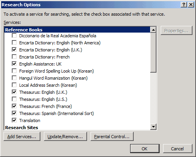This screenshot has width=196, height=157.
Task: Enable Encarta Dictionary: French checkbox
Action: point(14,57)
